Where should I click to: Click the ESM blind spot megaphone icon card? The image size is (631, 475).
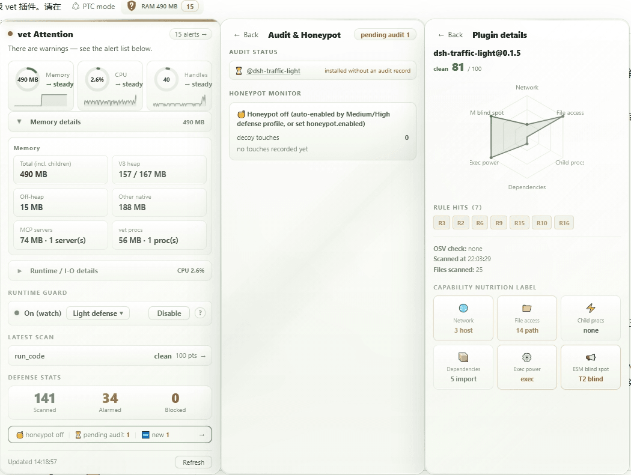pyautogui.click(x=590, y=368)
